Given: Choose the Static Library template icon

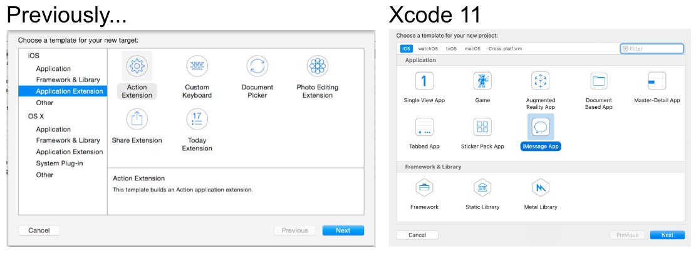Looking at the screenshot, I should click(x=482, y=188).
